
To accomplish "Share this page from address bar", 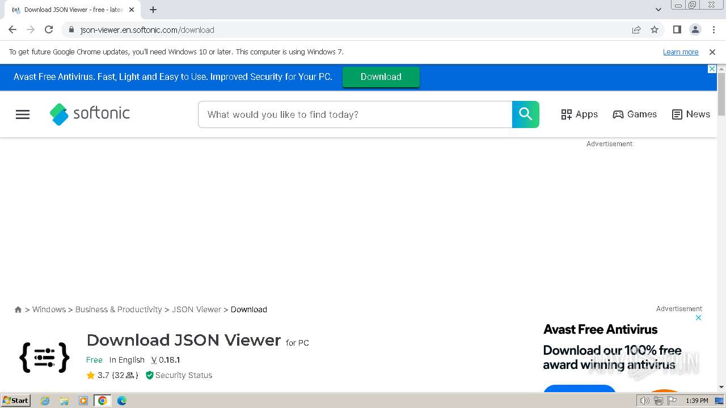I will pos(636,30).
